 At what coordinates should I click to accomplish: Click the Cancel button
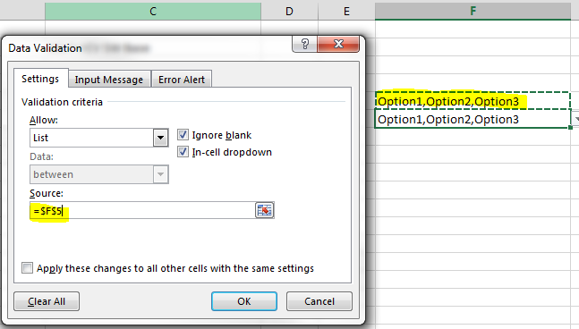tap(319, 301)
